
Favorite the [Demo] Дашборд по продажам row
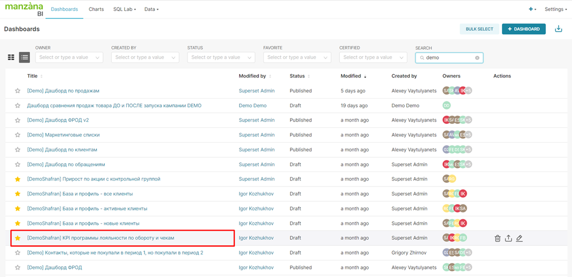pyautogui.click(x=18, y=91)
